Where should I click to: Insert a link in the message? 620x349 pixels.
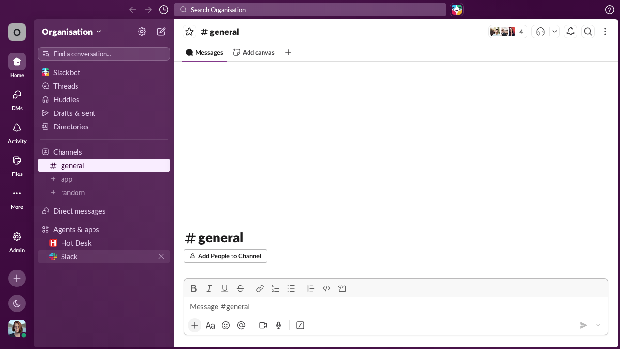pyautogui.click(x=260, y=288)
